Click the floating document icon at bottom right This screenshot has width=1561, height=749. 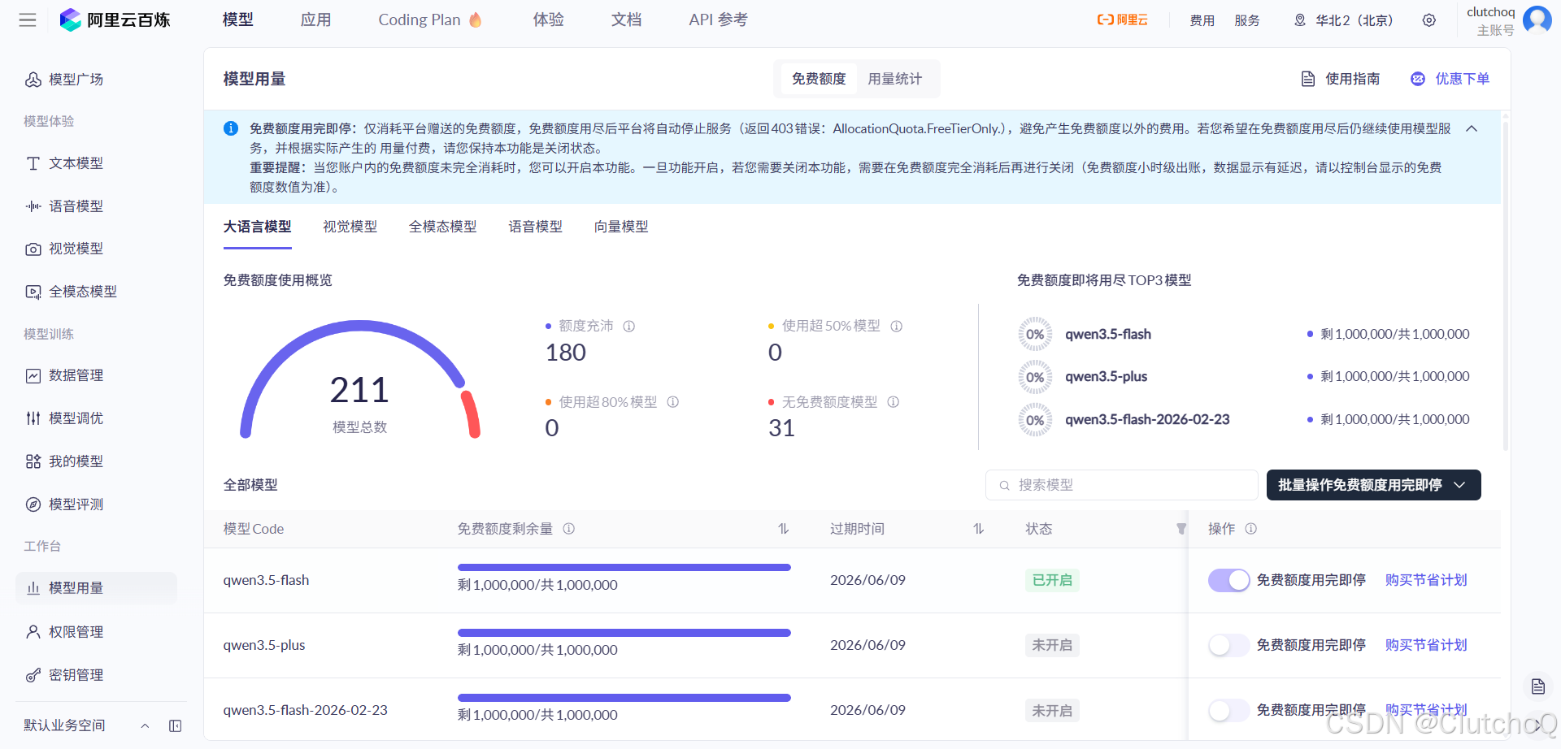(x=1538, y=686)
